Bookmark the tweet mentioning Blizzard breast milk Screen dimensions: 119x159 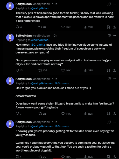click(108, 114)
